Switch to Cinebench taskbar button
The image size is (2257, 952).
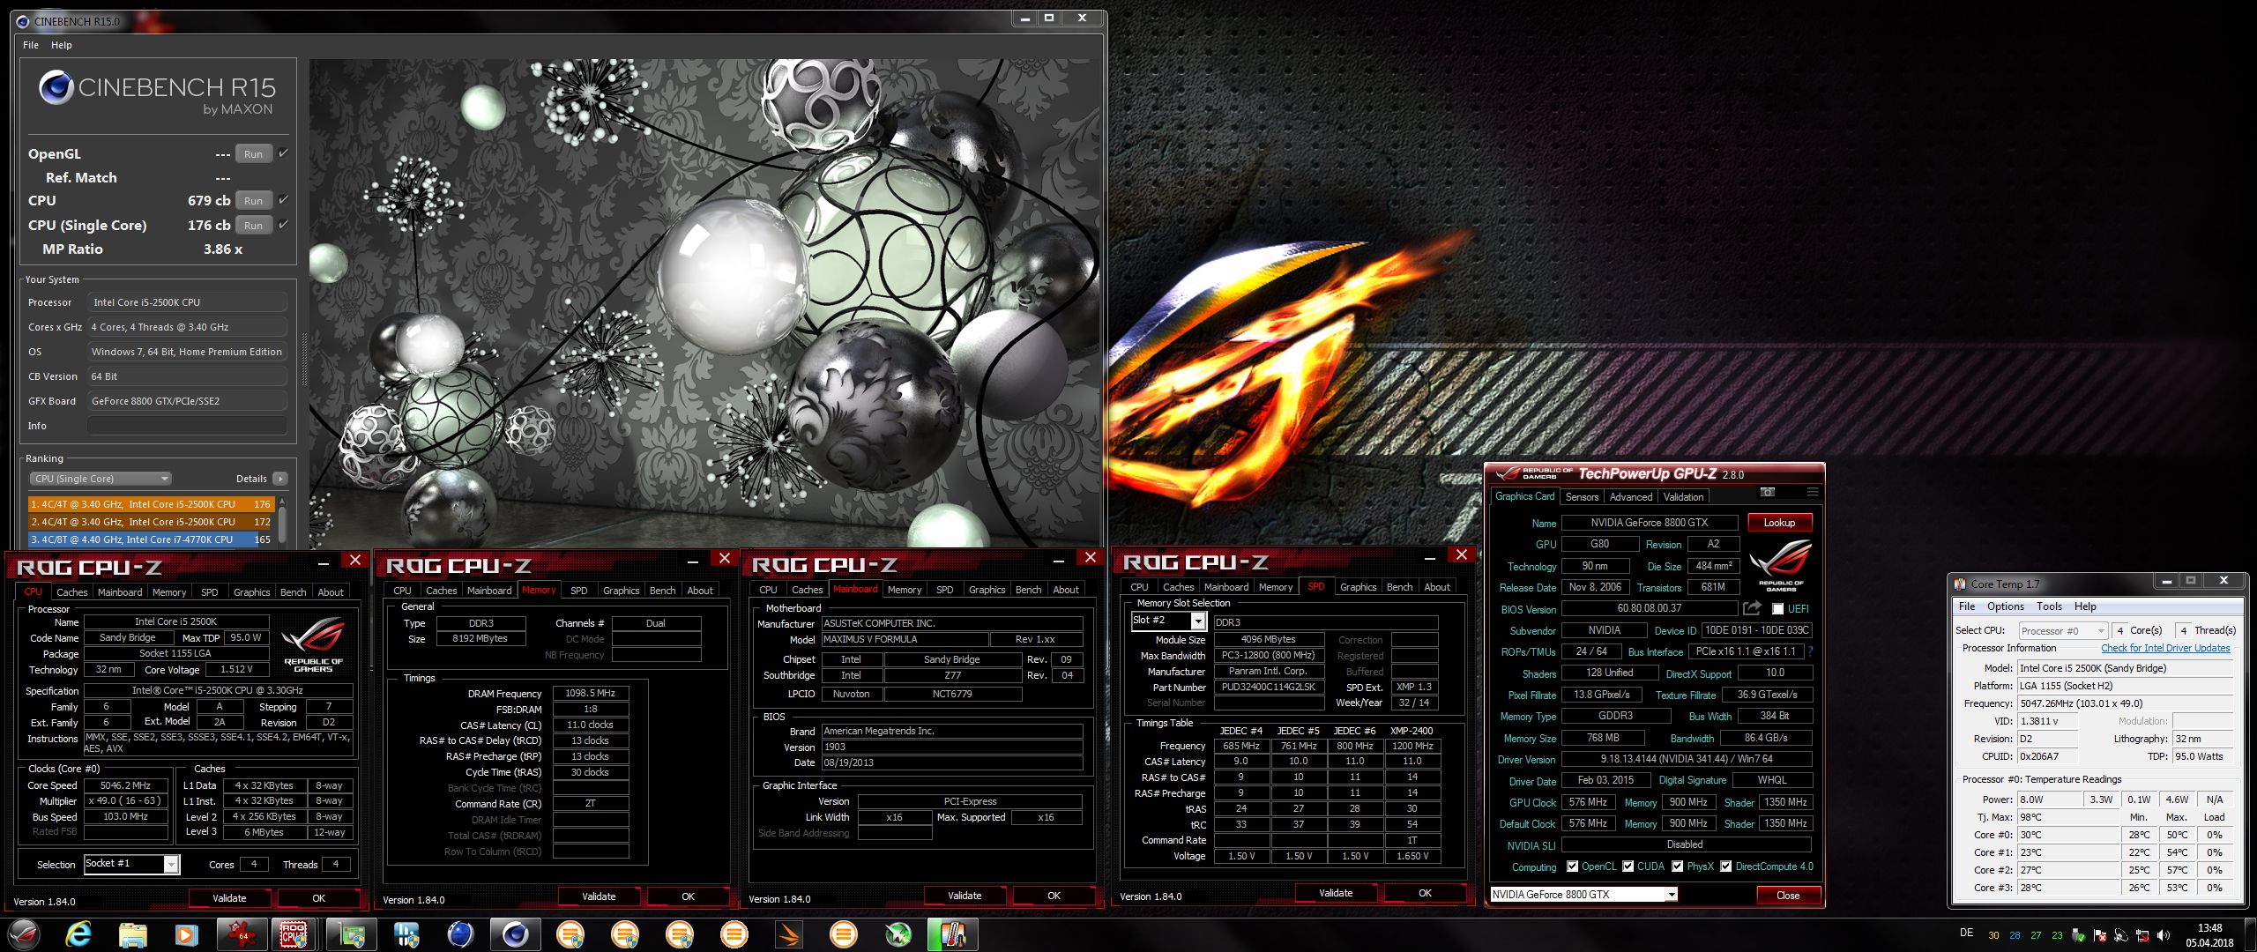516,934
